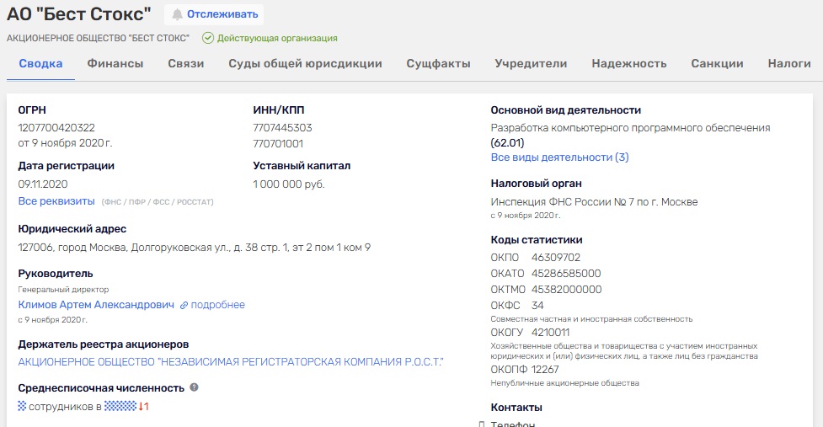Open the Все реквизиты link
The width and height of the screenshot is (823, 427).
tap(56, 201)
